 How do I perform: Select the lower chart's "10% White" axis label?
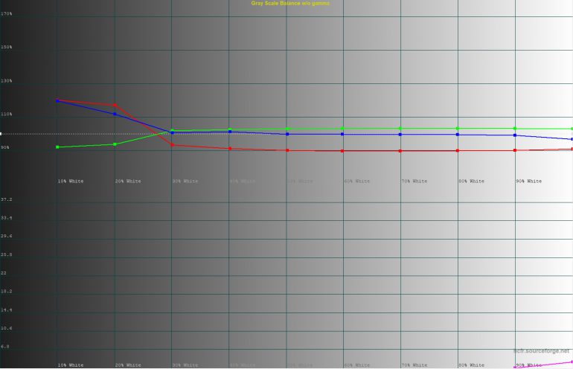(x=71, y=365)
